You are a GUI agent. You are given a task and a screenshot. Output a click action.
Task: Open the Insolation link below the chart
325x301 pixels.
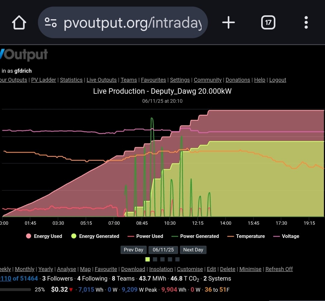[x=161, y=269]
